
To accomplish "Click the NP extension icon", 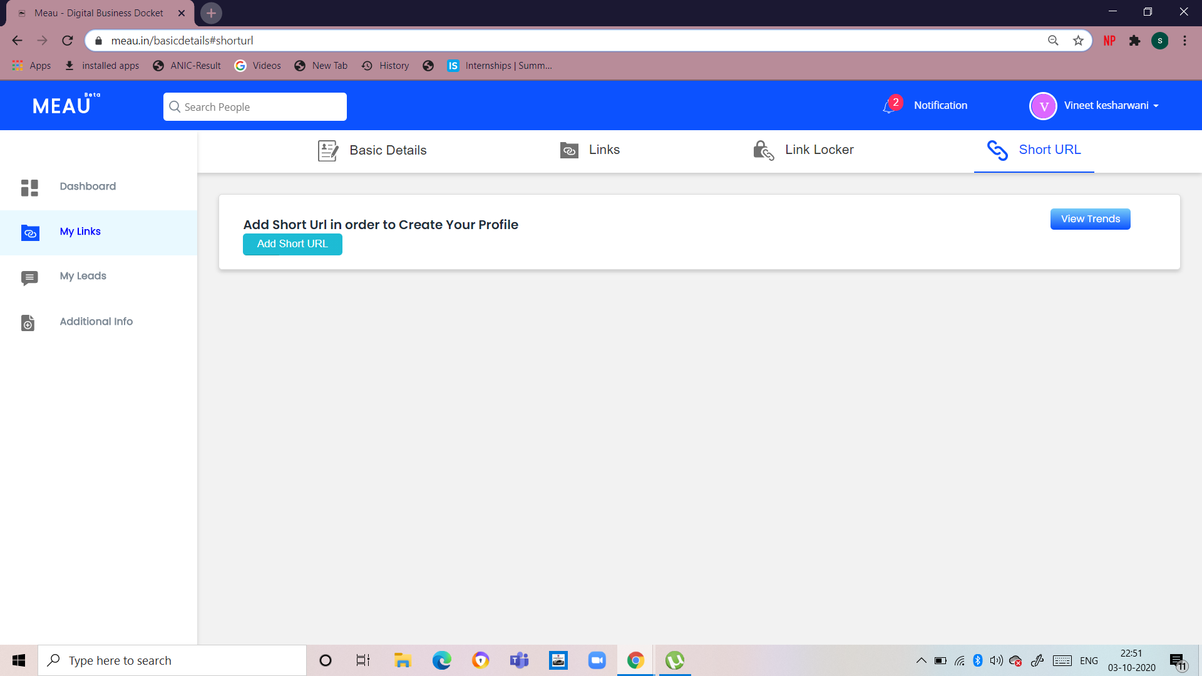I will [x=1109, y=41].
